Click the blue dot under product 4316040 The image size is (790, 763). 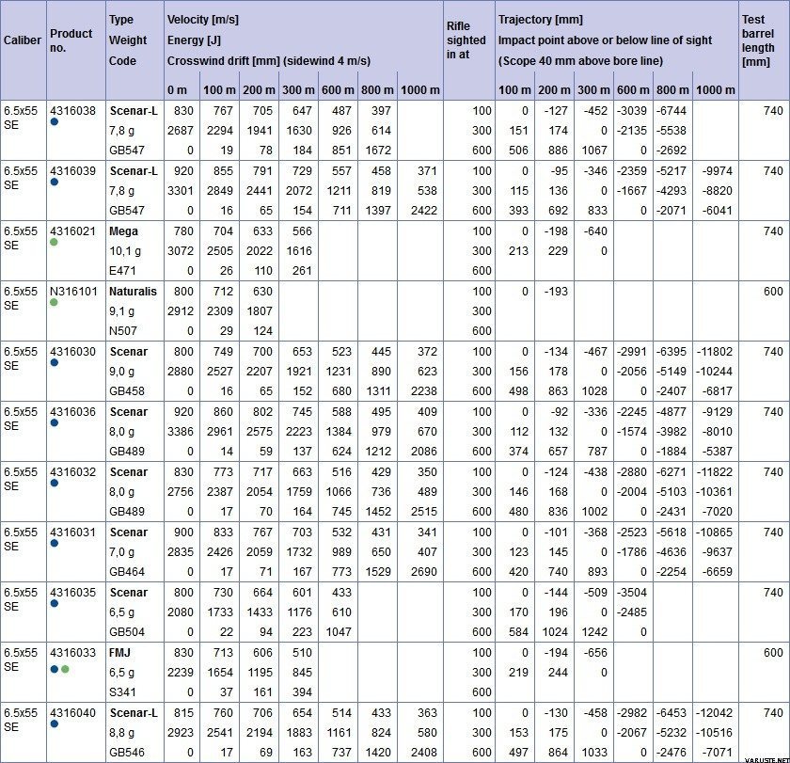coord(54,724)
